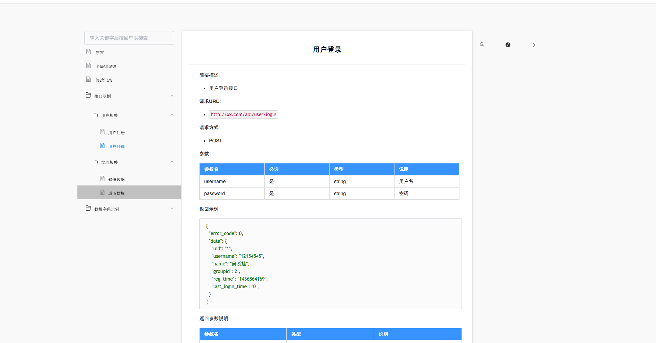Image resolution: width=656 pixels, height=343 pixels.
Task: Click the document icon beside 城市数据
Action: pyautogui.click(x=102, y=192)
